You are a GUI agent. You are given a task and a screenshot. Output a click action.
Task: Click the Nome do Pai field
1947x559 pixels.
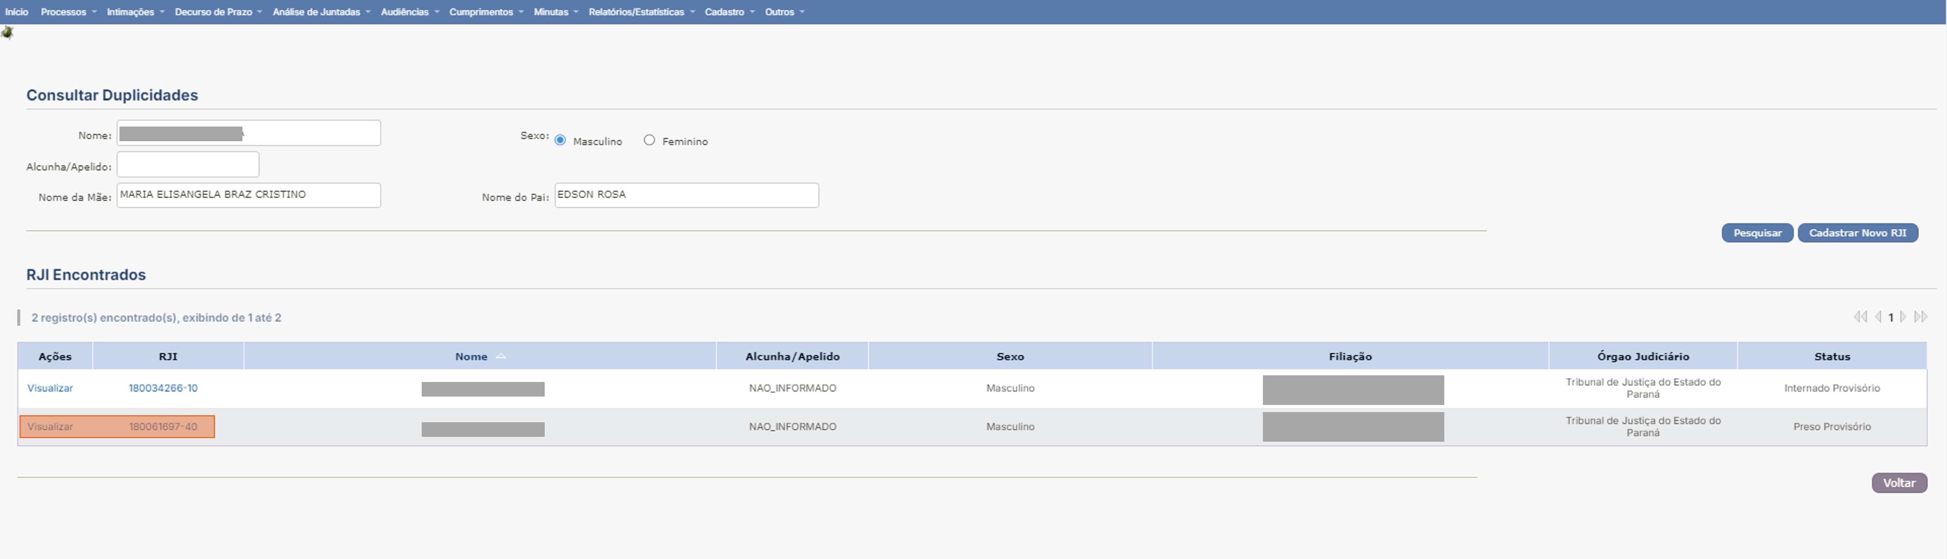pos(686,195)
